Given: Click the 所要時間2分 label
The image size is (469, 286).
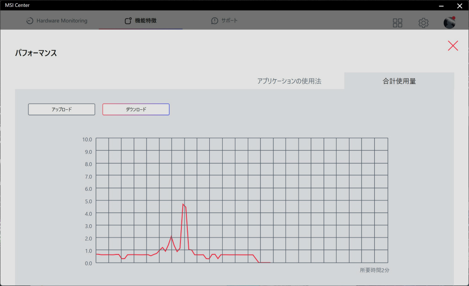Looking at the screenshot, I should coord(375,270).
